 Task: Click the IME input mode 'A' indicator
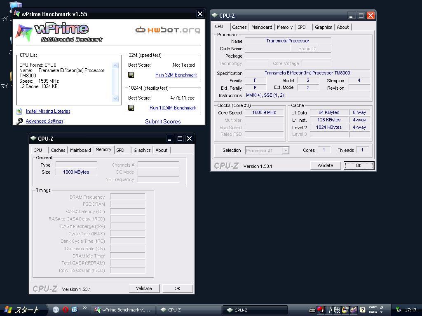331,310
